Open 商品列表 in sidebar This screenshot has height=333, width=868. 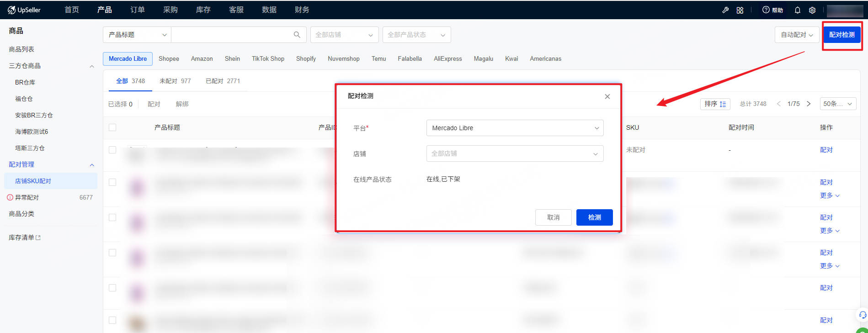click(x=21, y=49)
